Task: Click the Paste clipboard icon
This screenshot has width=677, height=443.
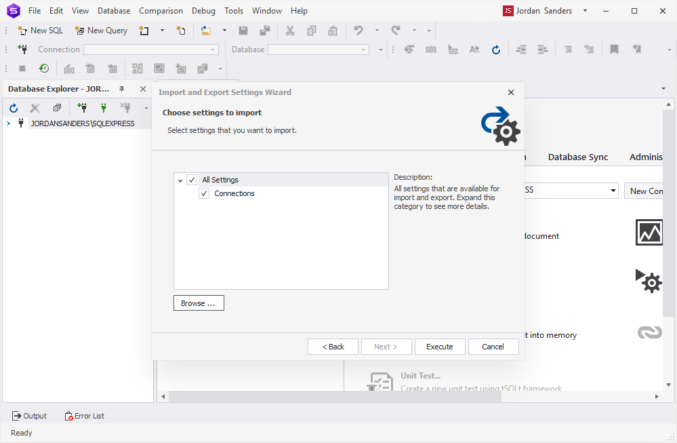Action: [333, 31]
